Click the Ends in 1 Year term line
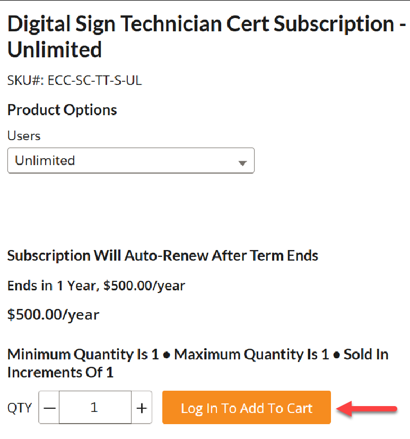Screen dimensions: 410x439 coord(96,286)
